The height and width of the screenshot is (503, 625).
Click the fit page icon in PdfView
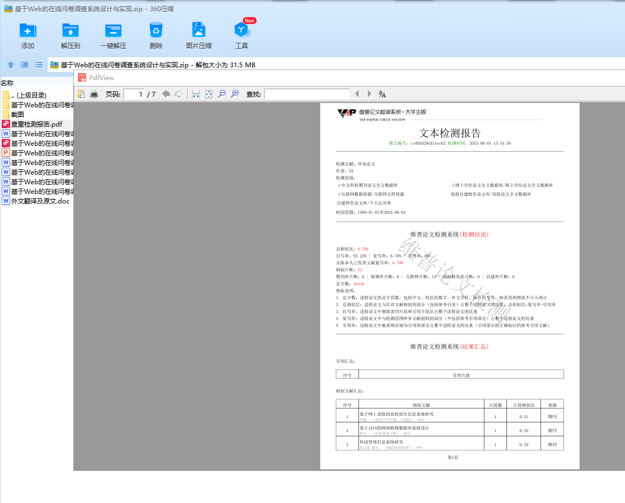(x=209, y=94)
